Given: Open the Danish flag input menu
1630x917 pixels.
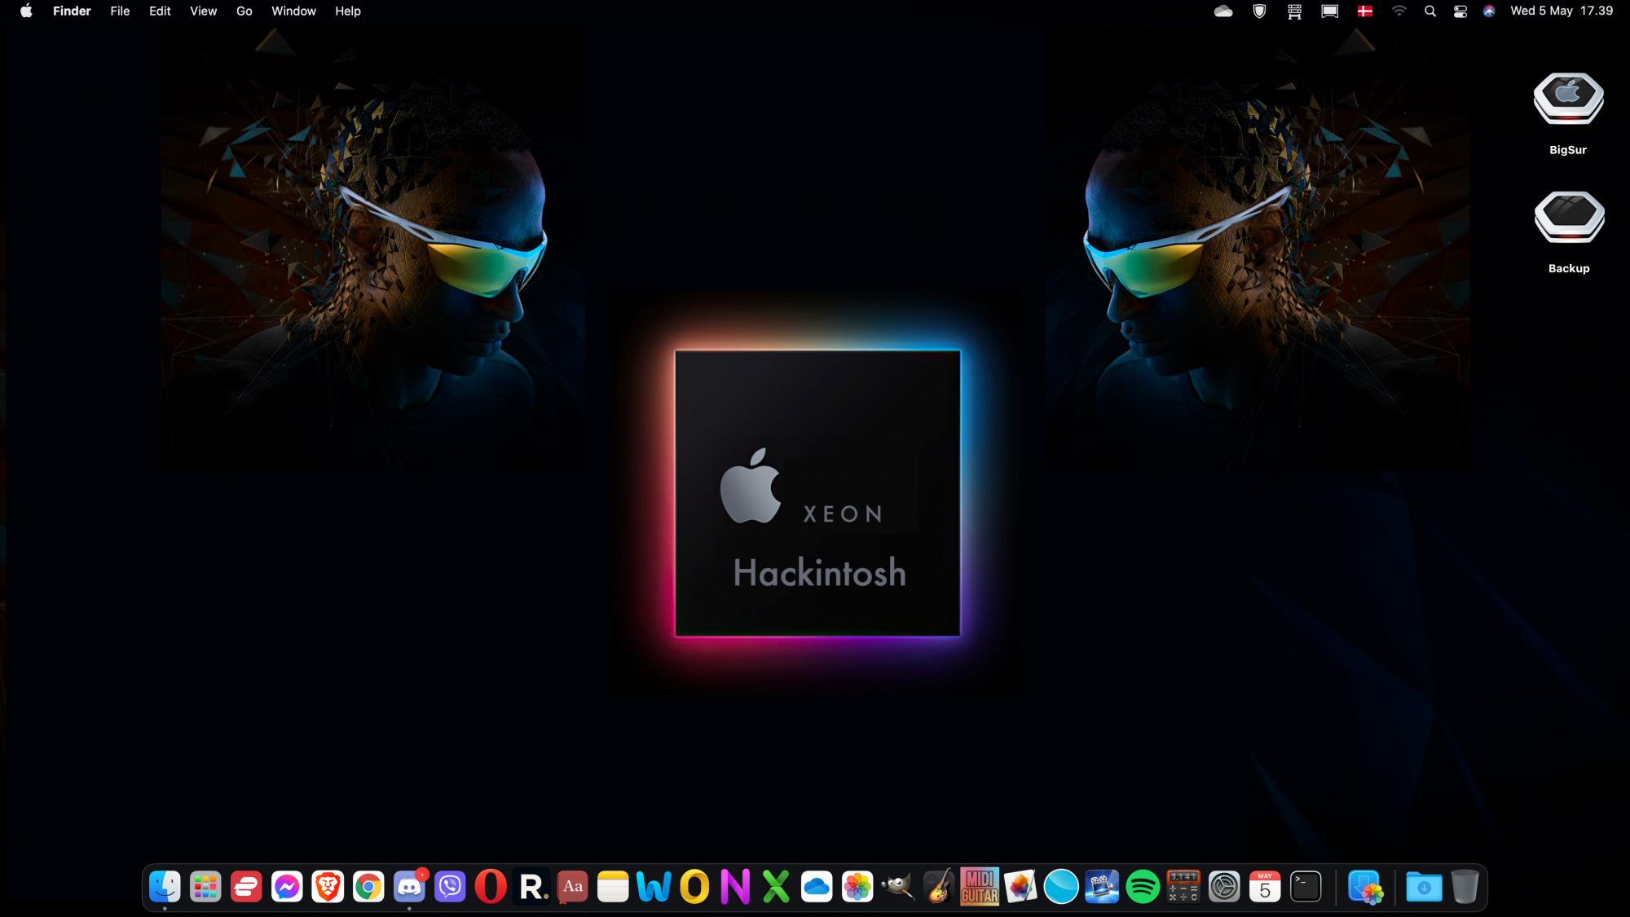Looking at the screenshot, I should pos(1365,11).
